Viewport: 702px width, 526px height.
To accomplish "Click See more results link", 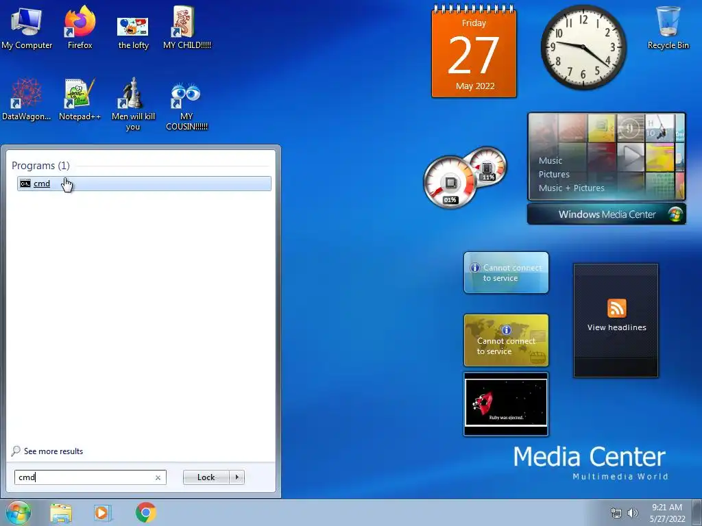I will [53, 451].
